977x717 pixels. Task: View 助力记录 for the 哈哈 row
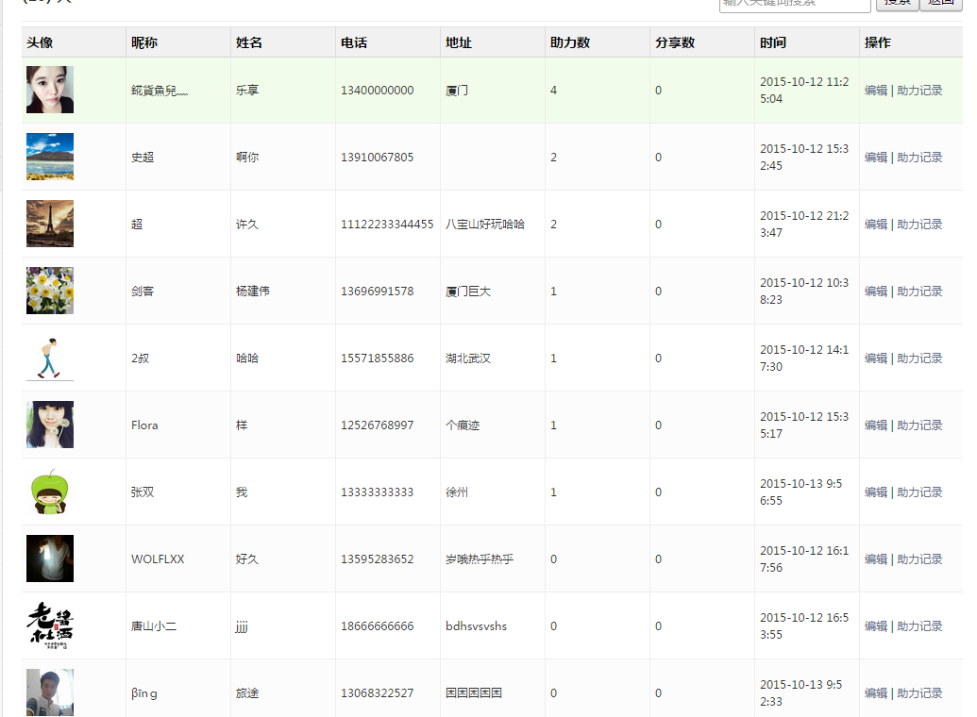tap(919, 358)
